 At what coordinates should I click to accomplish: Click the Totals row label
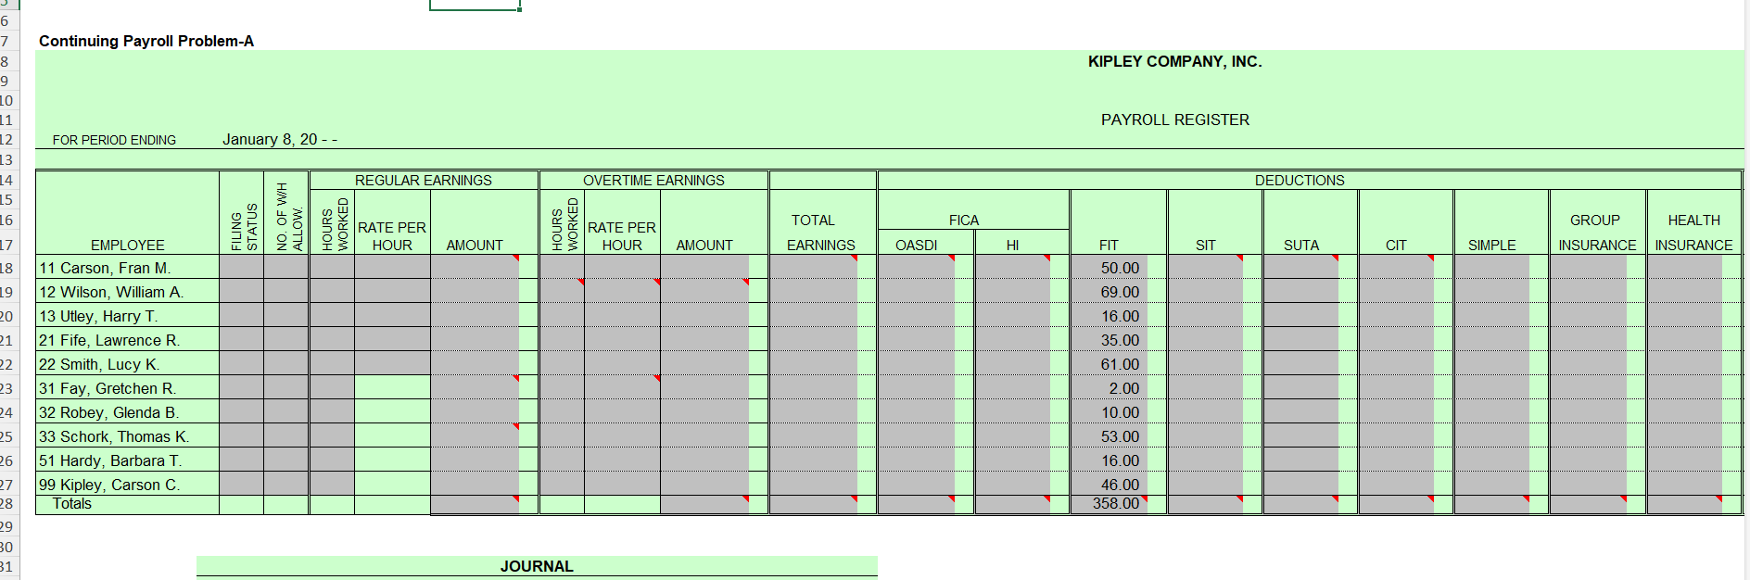72,503
